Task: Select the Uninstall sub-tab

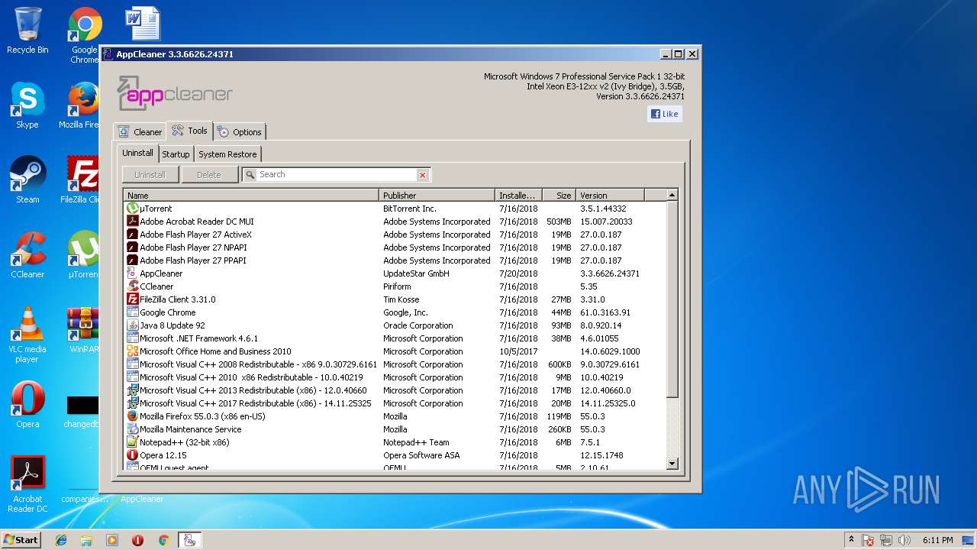Action: click(137, 153)
